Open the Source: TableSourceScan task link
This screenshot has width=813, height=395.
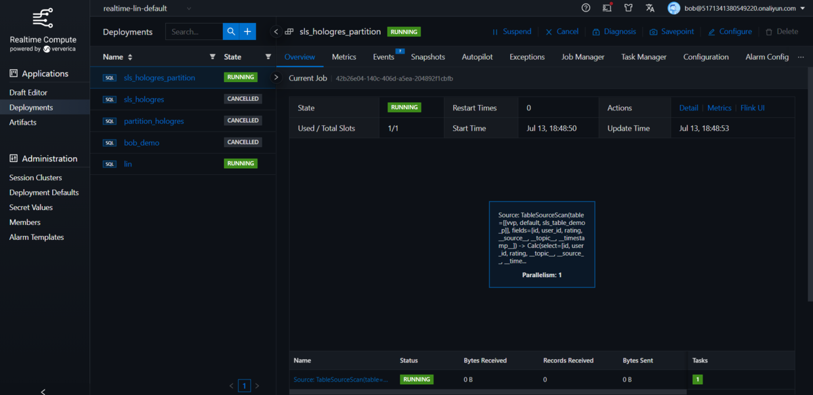coord(341,379)
